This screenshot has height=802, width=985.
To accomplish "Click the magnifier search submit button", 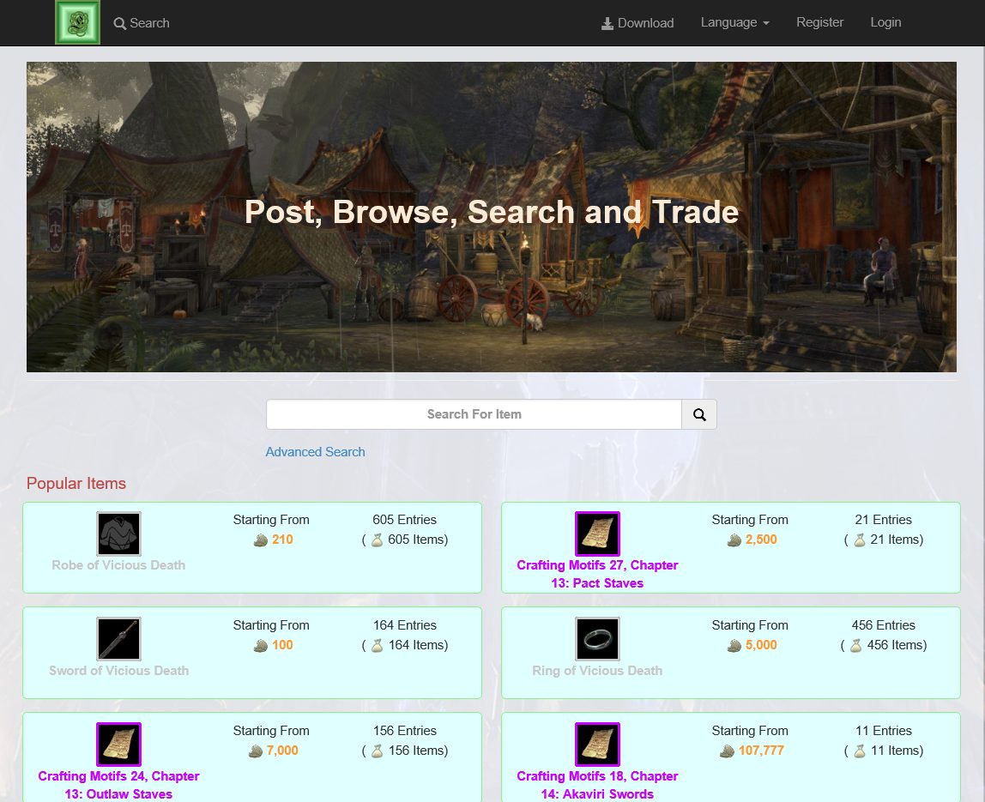I will 699,414.
